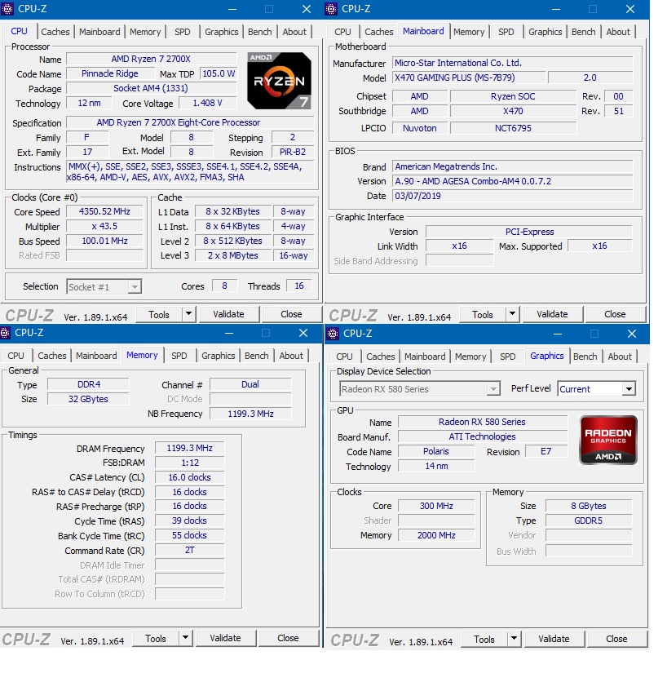Click the Tools button in the Memory window

tap(156, 638)
